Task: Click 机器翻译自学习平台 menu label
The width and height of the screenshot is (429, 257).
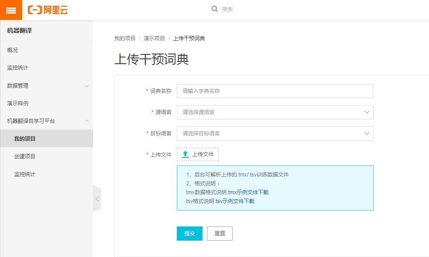Action: 31,121
